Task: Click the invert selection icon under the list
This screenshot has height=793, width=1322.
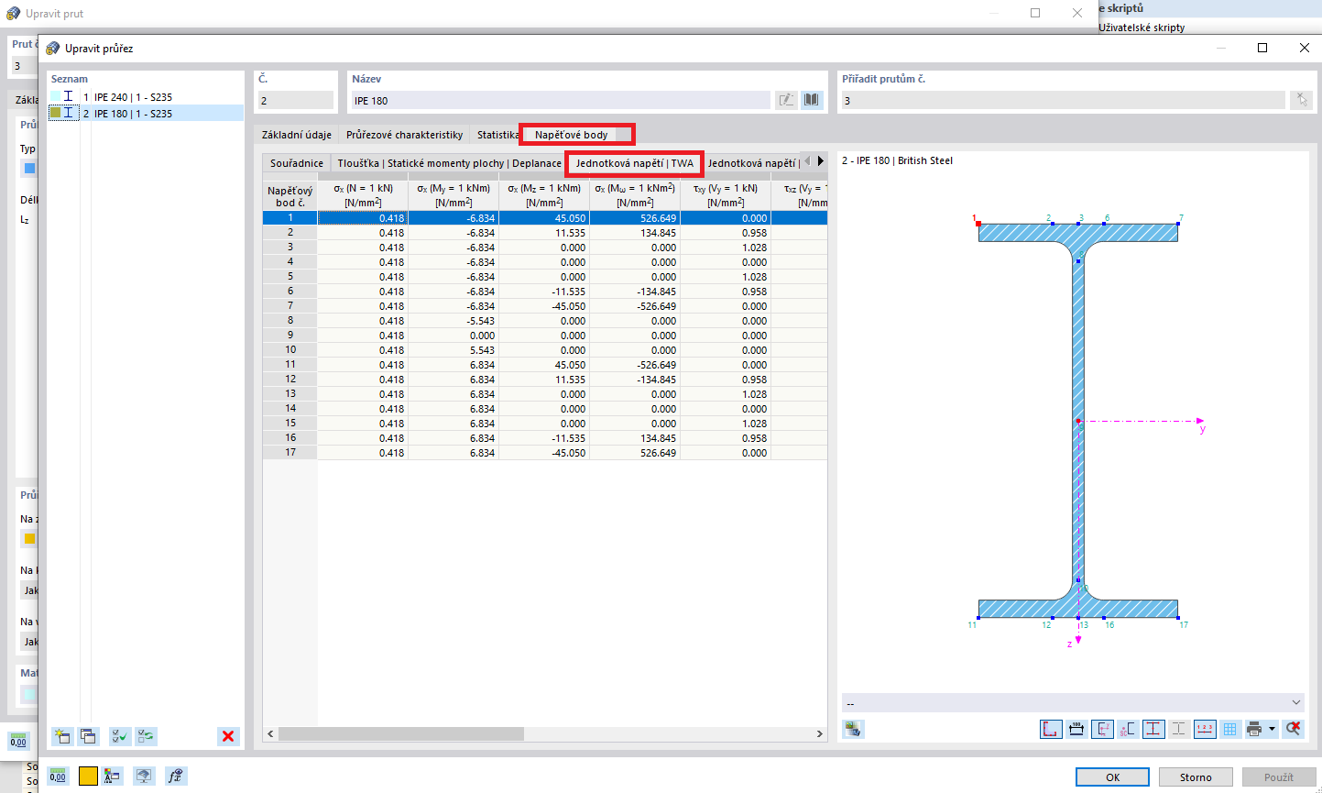Action: click(x=146, y=735)
